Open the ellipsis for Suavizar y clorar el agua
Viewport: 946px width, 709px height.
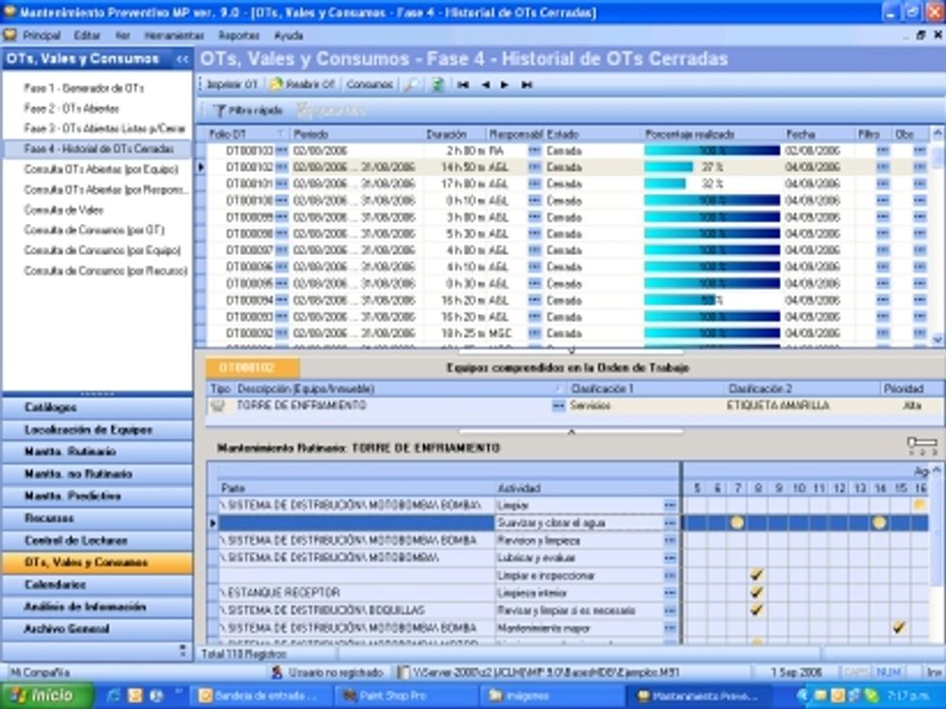670,523
